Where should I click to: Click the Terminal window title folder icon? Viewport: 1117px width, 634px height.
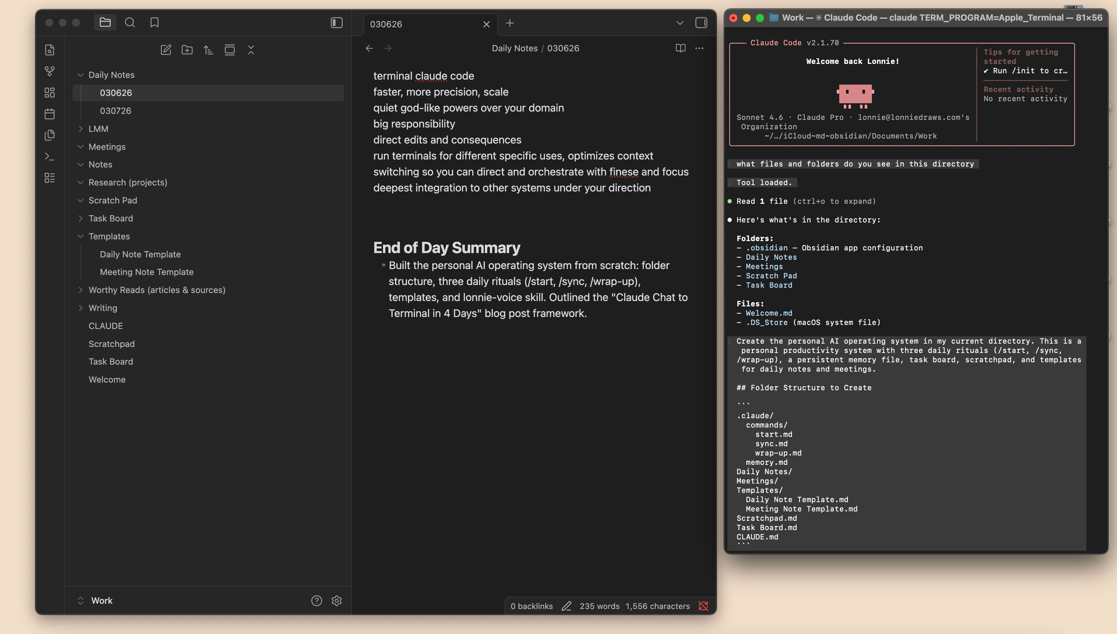pos(774,17)
